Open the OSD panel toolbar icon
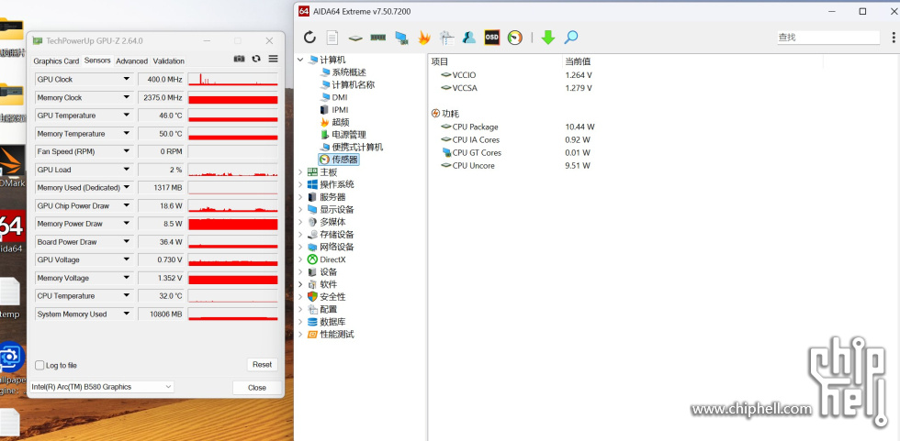Viewport: 900px width, 441px height. pos(492,38)
